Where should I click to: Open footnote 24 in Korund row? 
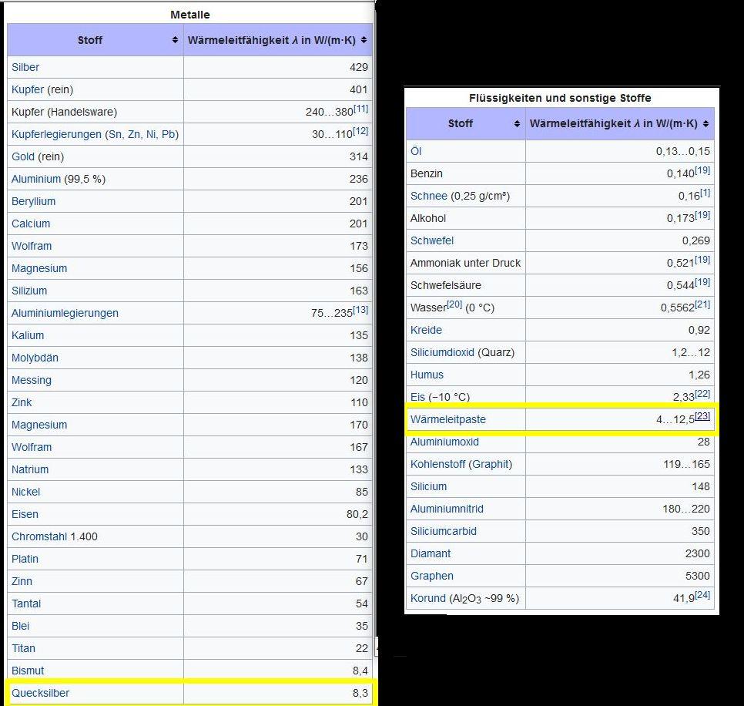point(702,595)
